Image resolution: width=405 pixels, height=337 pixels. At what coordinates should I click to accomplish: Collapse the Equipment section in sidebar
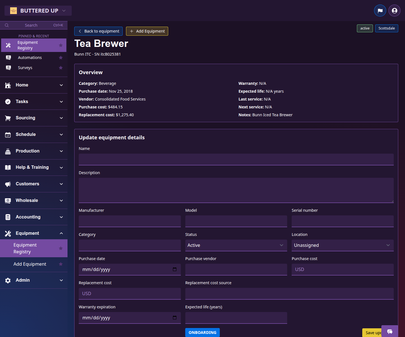click(x=61, y=233)
